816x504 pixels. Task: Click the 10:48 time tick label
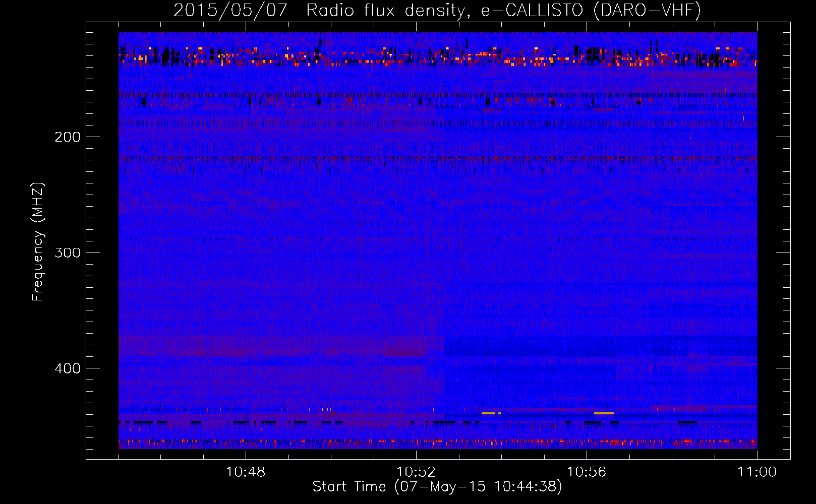[x=246, y=472]
